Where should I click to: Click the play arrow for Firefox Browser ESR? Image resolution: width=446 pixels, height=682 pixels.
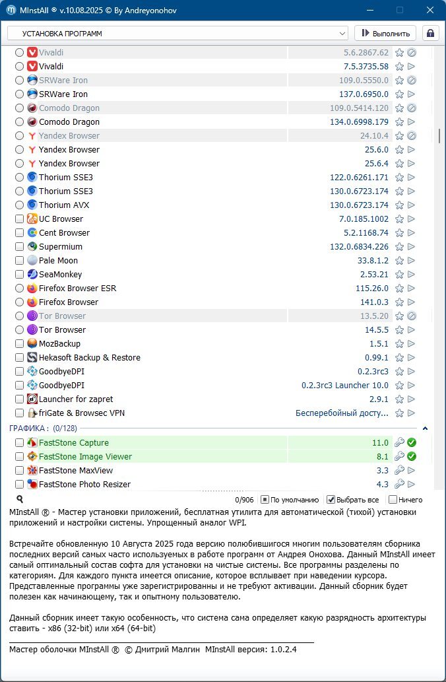coord(411,288)
